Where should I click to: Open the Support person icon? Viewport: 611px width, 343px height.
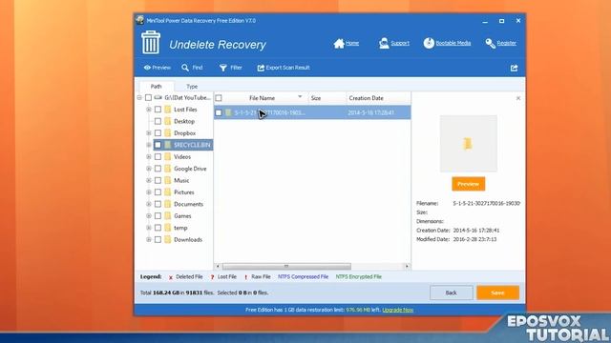pyautogui.click(x=384, y=43)
